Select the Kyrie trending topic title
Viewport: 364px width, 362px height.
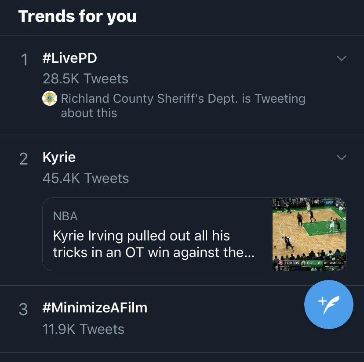tap(59, 158)
